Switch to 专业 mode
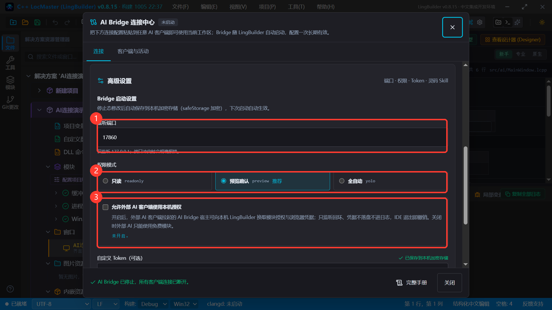 [521, 54]
